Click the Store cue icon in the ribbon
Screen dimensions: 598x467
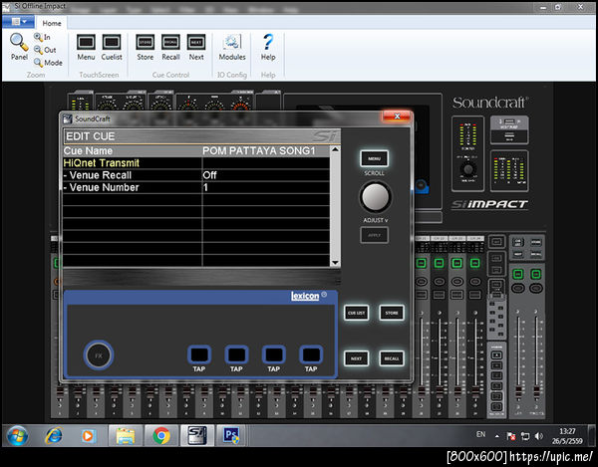point(146,43)
